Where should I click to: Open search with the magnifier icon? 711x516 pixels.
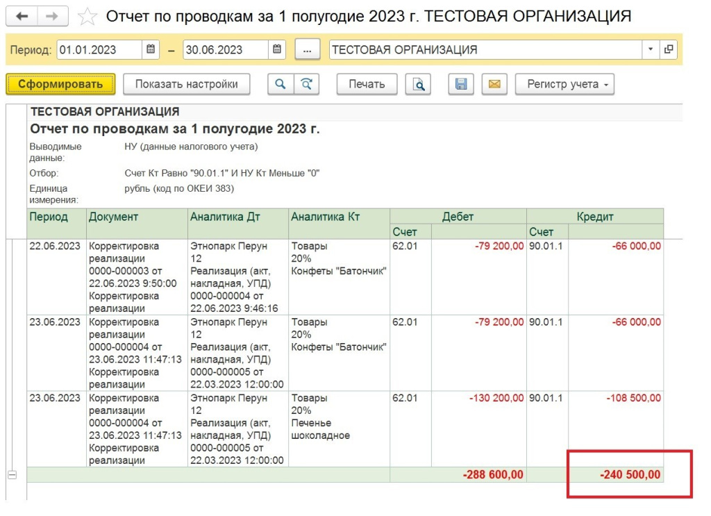point(281,84)
